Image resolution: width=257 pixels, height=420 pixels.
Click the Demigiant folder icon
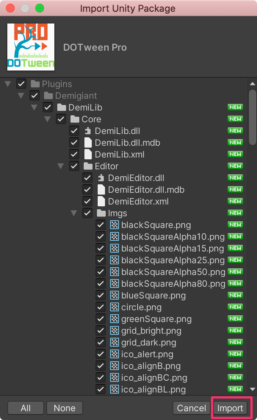click(x=48, y=95)
